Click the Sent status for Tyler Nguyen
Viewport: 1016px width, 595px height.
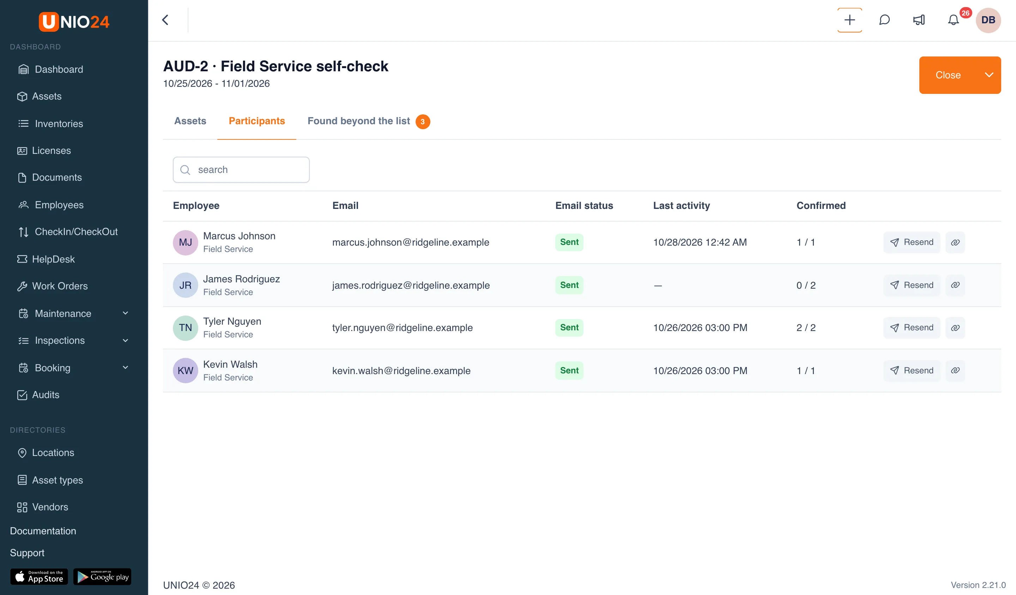click(569, 327)
